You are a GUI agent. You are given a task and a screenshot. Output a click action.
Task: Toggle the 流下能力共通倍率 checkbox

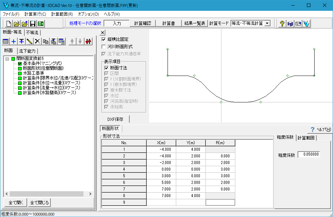point(104,54)
